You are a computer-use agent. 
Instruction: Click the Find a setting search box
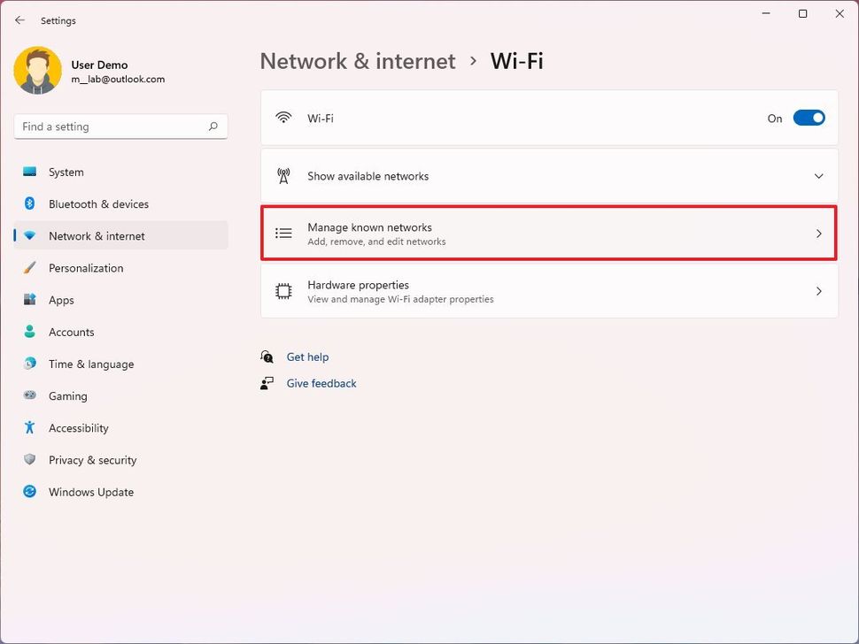[x=120, y=126]
